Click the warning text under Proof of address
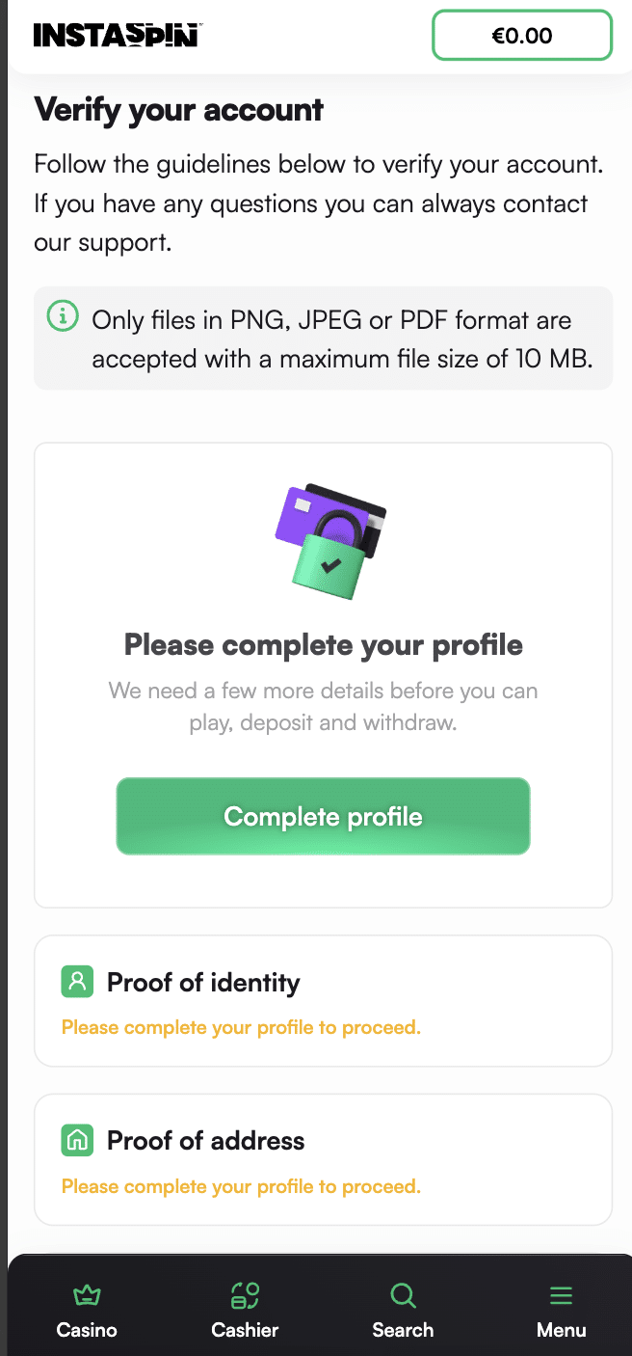The height and width of the screenshot is (1356, 632). tap(241, 1185)
